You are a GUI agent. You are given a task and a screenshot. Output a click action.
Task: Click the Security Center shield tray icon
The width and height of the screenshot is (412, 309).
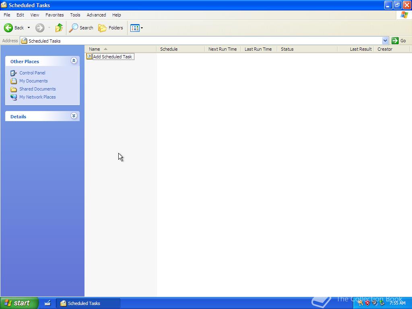[367, 303]
